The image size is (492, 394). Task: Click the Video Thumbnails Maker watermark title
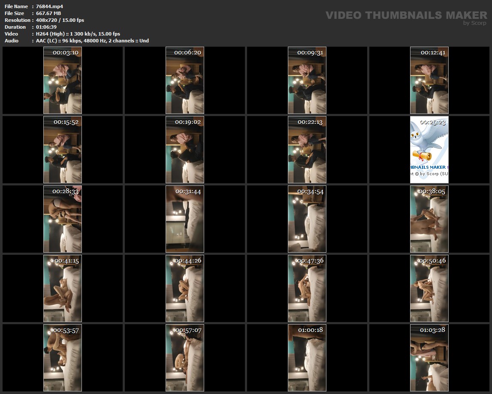click(406, 15)
